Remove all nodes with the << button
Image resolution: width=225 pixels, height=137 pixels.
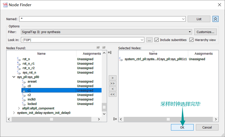112,94
